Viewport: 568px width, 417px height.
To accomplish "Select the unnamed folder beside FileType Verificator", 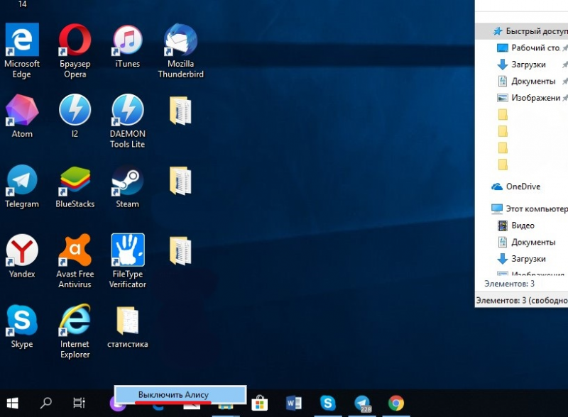I will pyautogui.click(x=180, y=251).
